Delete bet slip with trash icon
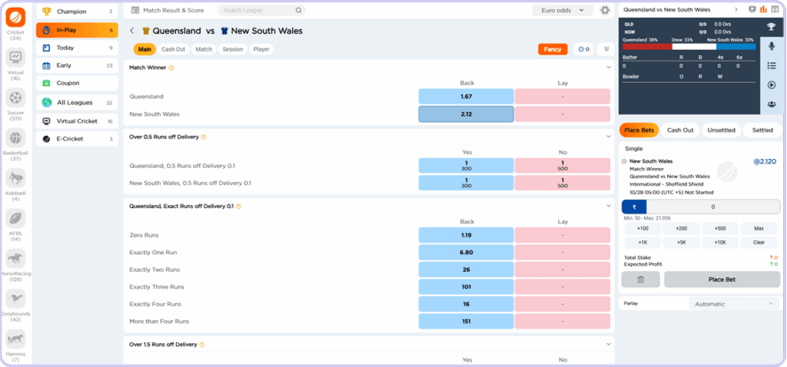 pyautogui.click(x=640, y=279)
